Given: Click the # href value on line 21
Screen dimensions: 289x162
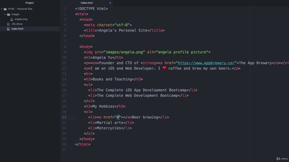Looking at the screenshot, I should [118, 117].
